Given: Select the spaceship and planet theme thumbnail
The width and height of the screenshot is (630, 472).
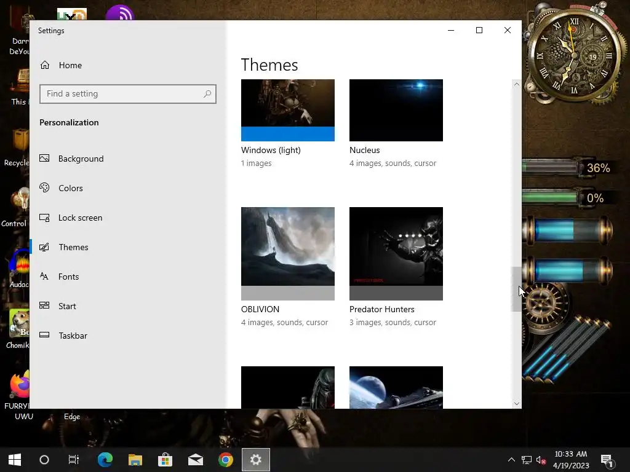Looking at the screenshot, I should coord(396,387).
